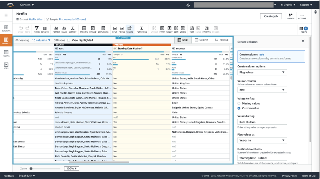Open the Netflix titles dataset link
The image size is (320, 179).
36,19
